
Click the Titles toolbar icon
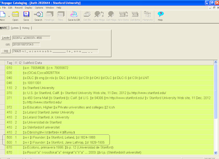(60, 16)
